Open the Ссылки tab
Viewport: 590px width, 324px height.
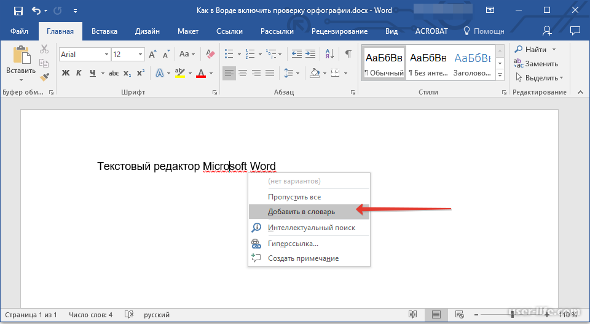point(229,31)
